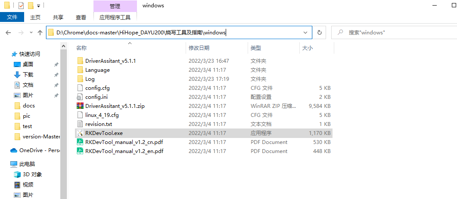Image resolution: width=457 pixels, height=199 pixels.
Task: Click the 应用程序 type of RKDevTool.exe
Action: click(261, 133)
